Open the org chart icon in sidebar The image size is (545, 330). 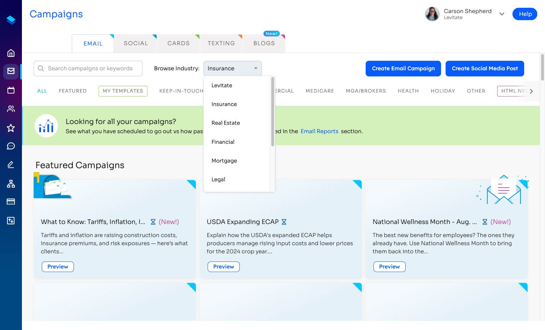(x=11, y=184)
